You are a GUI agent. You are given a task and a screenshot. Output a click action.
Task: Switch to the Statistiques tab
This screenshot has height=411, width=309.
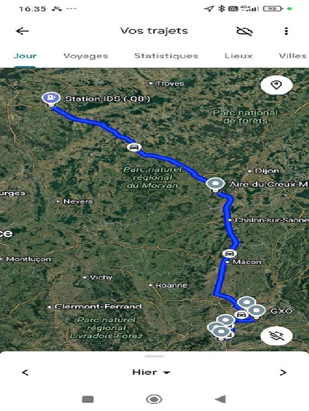click(x=166, y=56)
